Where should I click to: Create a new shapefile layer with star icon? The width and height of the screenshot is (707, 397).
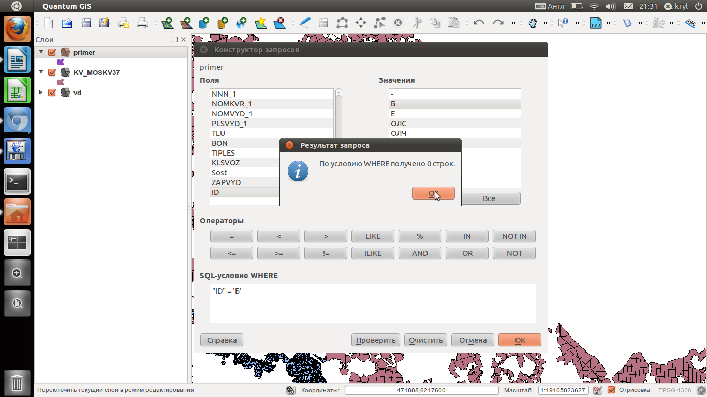click(x=260, y=23)
